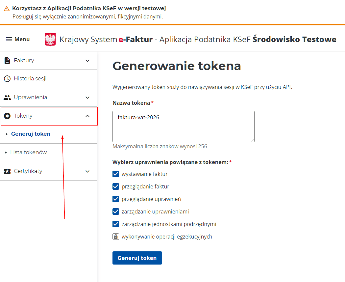Click the lock icon beside wykonywanie operacji egzekucyjnych

pos(116,236)
